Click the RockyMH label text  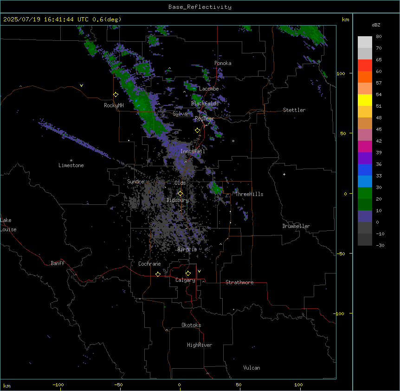(x=114, y=105)
